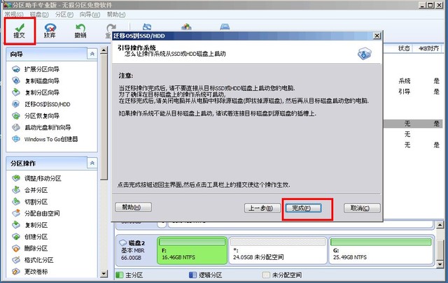This screenshot has height=283, width=448.
Task: Click the 帮助(H) button in dialog
Action: point(133,207)
